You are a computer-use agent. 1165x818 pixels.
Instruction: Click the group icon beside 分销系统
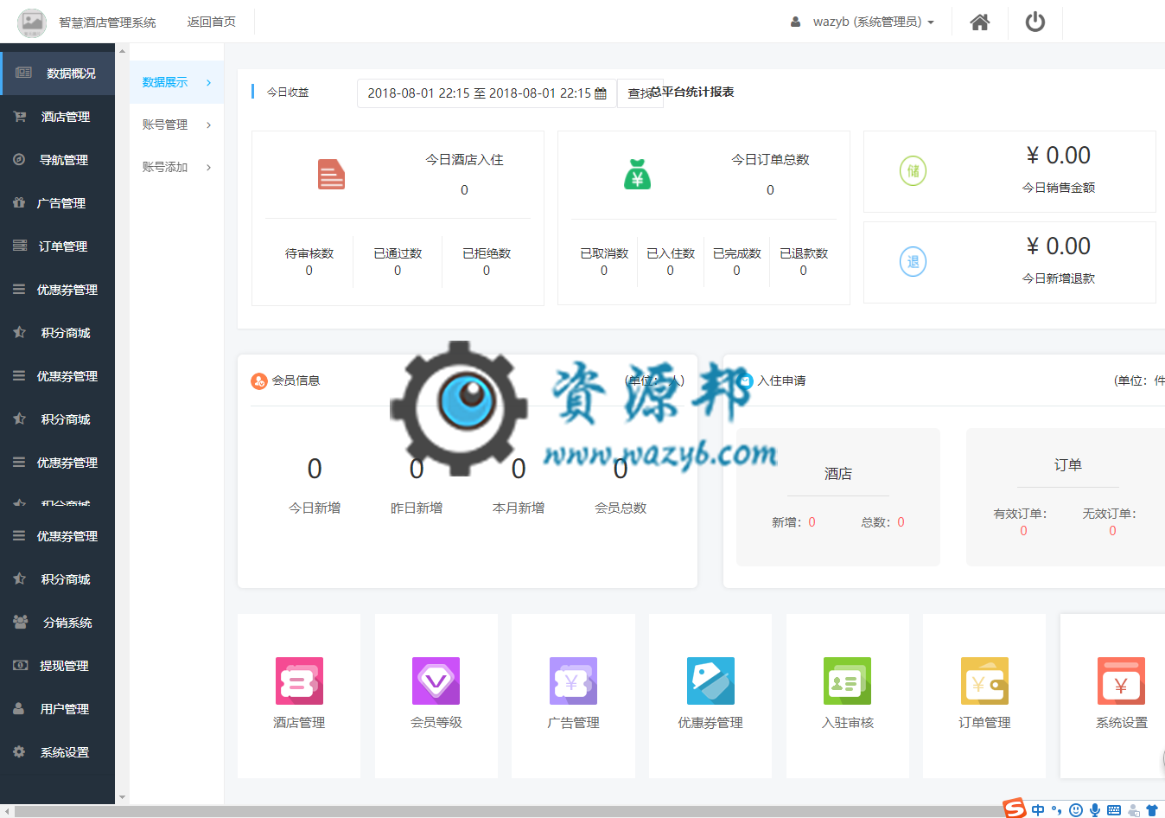[x=21, y=622]
